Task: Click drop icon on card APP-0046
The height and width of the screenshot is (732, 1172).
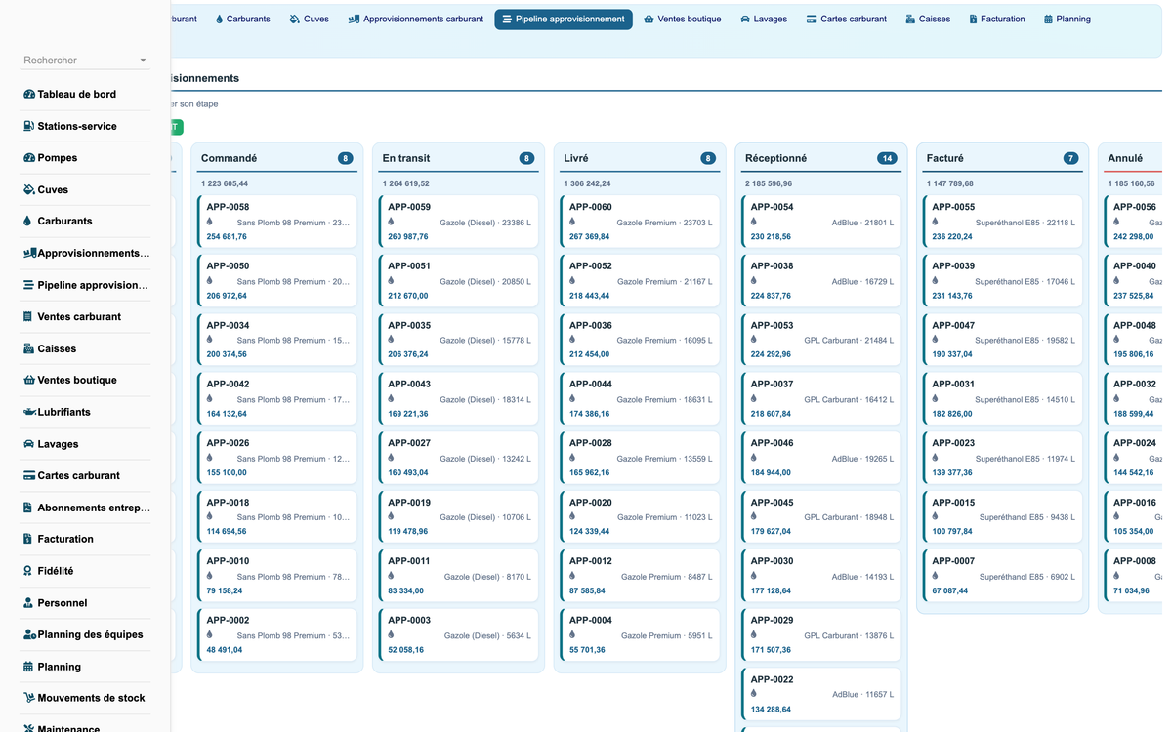Action: [x=754, y=458]
